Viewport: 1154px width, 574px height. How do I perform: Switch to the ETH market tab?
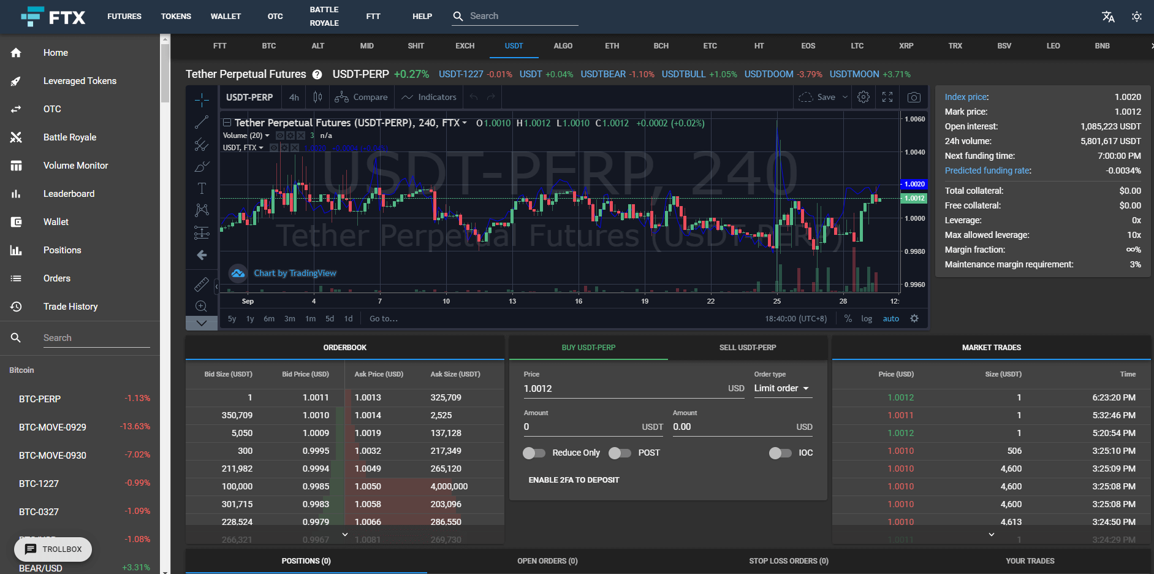pos(612,46)
